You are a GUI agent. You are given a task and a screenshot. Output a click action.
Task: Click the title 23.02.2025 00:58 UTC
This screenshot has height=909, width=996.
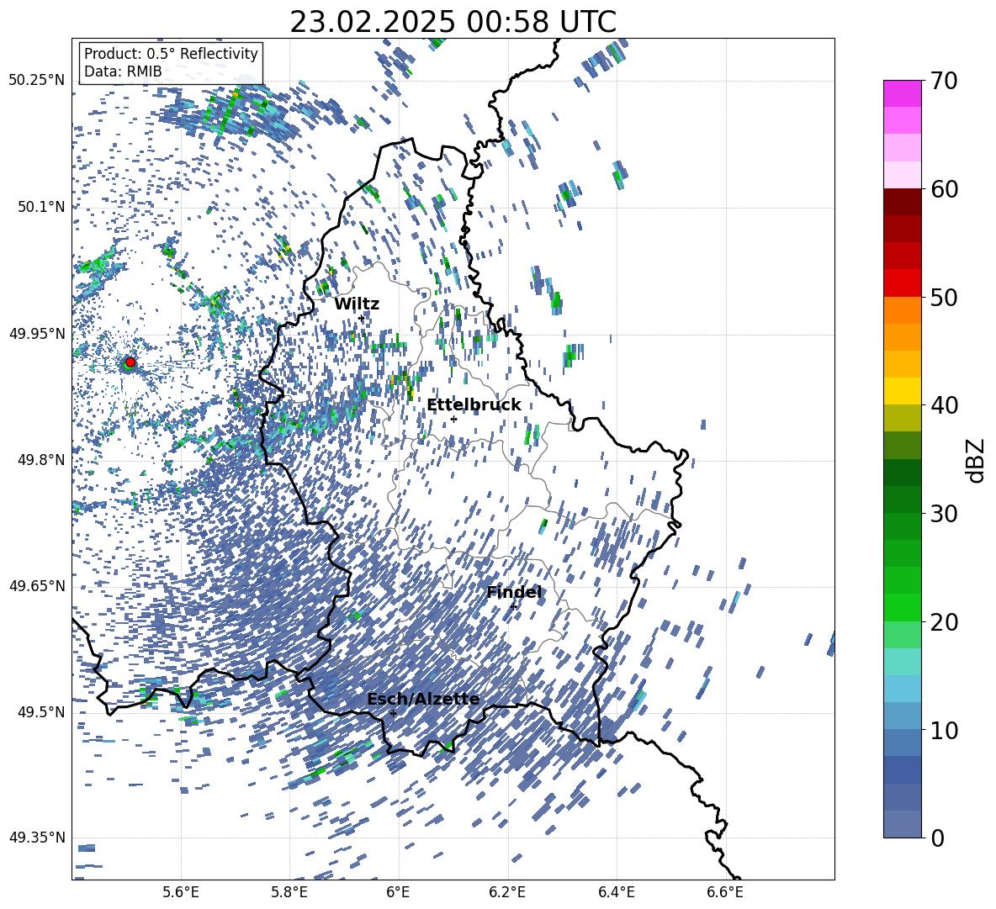click(x=453, y=22)
